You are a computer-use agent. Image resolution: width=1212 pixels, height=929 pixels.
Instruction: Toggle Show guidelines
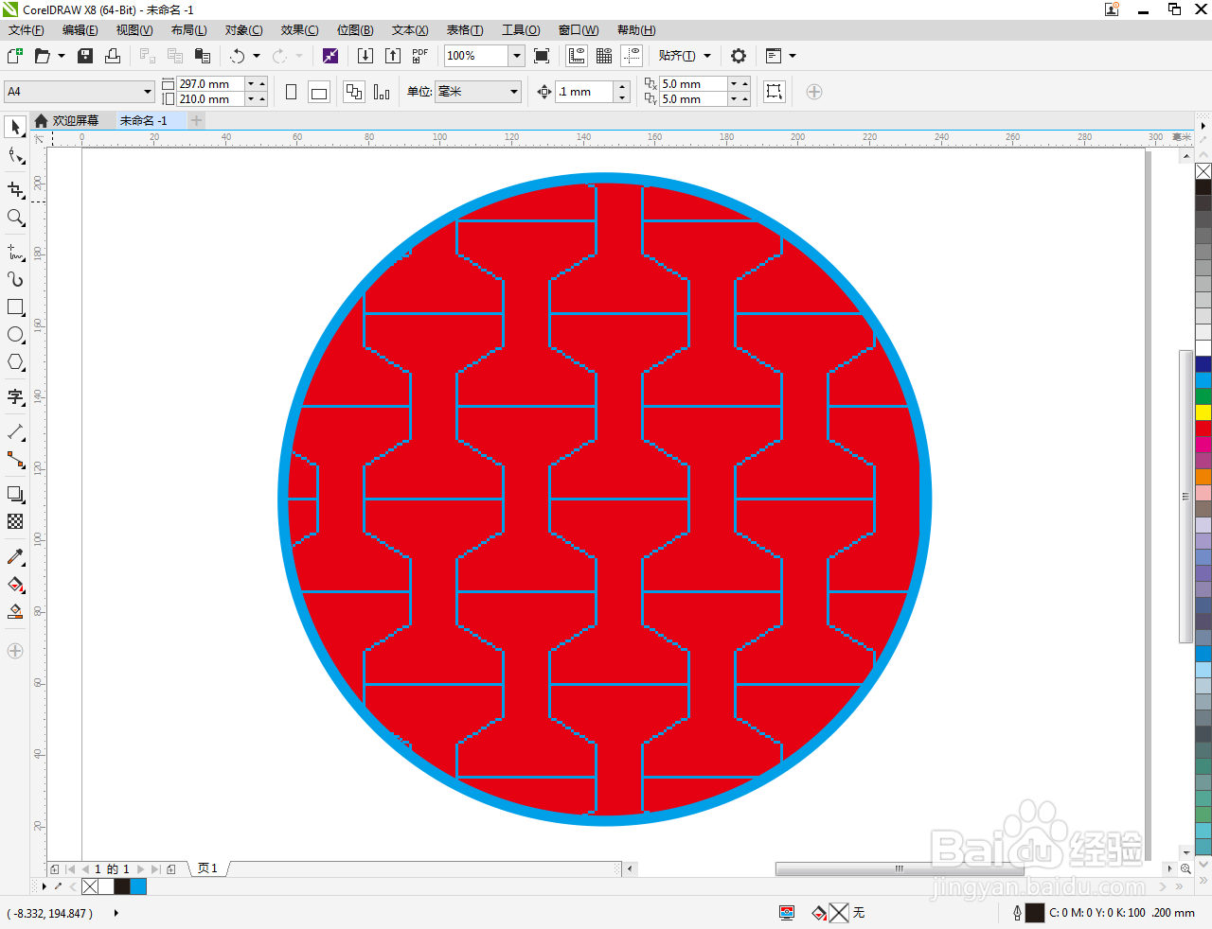[632, 56]
